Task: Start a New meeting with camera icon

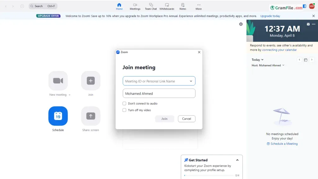Action: click(58, 81)
